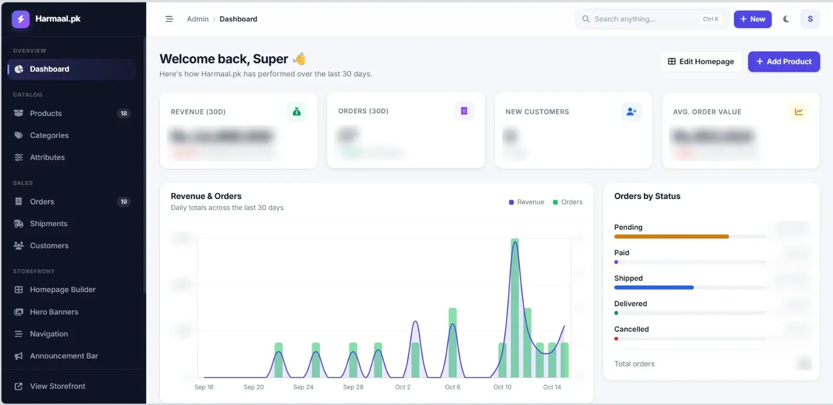Open the Navigation settings page
Screen dimensions: 833x405
coord(72,334)
